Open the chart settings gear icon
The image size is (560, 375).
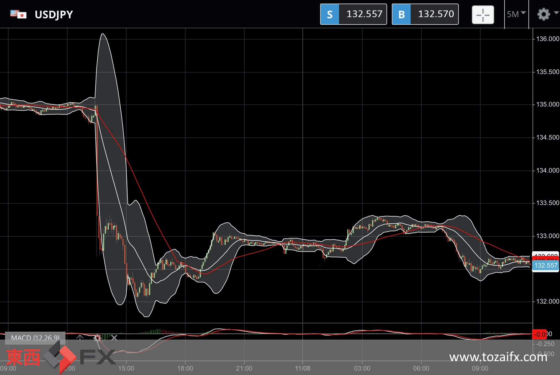543,14
